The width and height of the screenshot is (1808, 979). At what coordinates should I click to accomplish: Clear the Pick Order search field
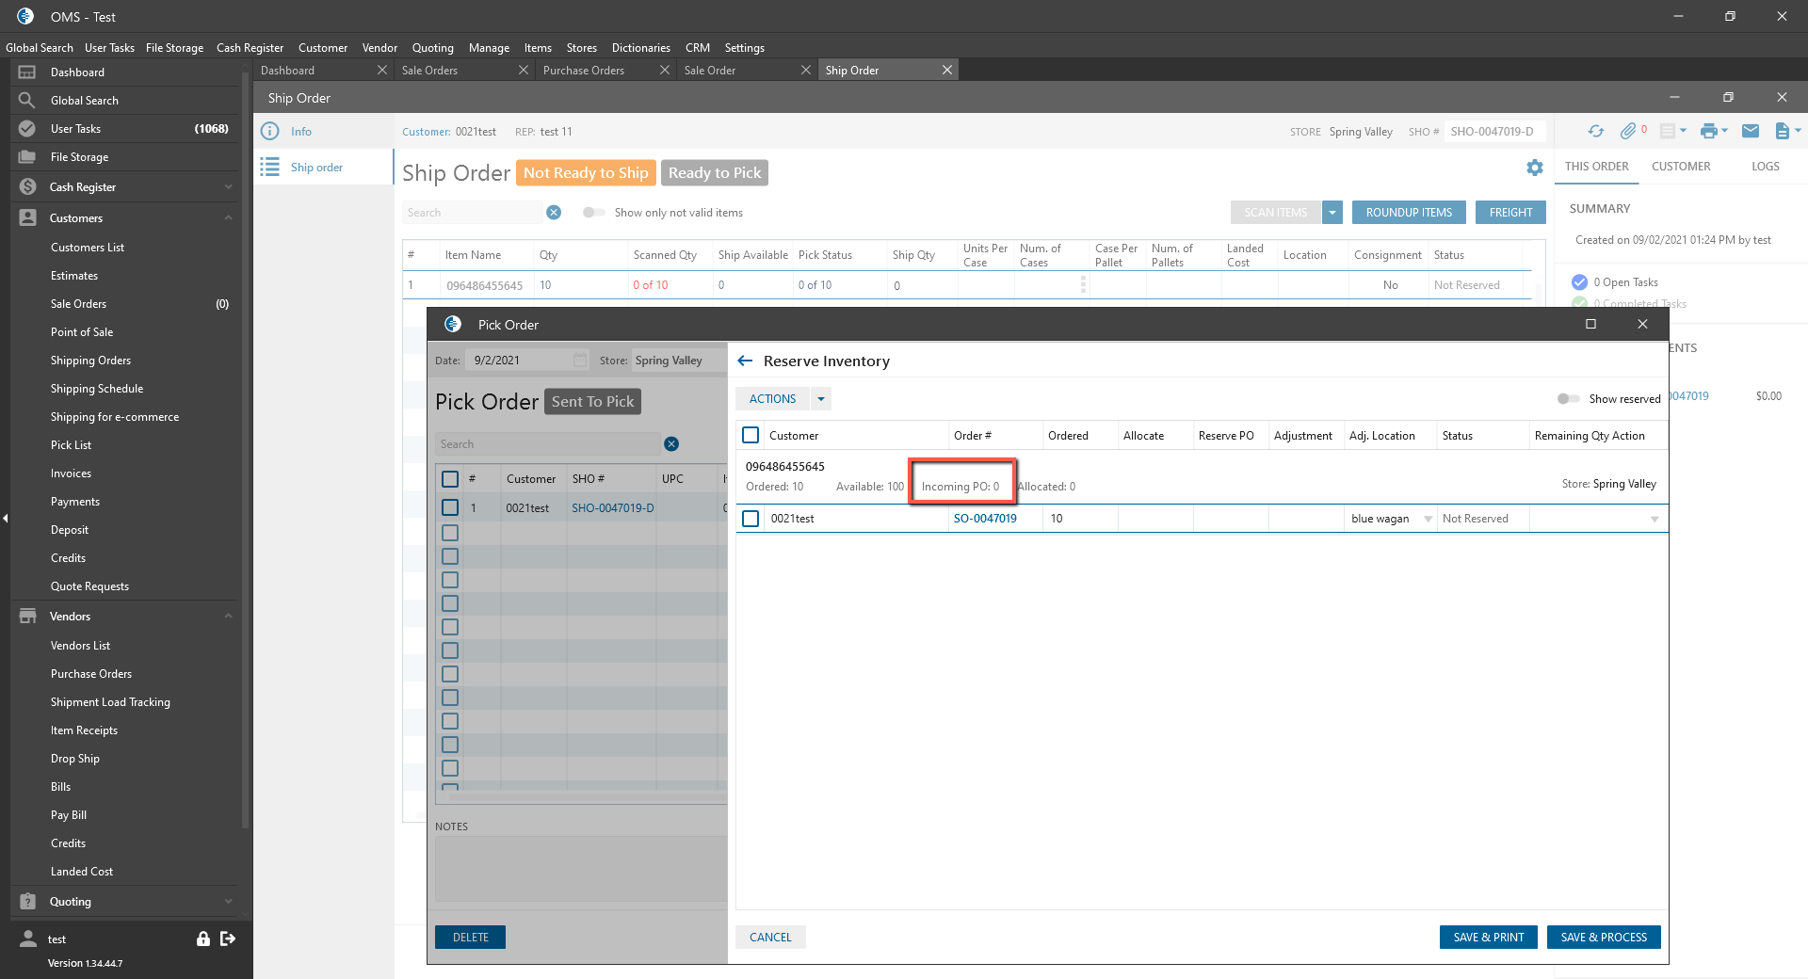coord(671,444)
